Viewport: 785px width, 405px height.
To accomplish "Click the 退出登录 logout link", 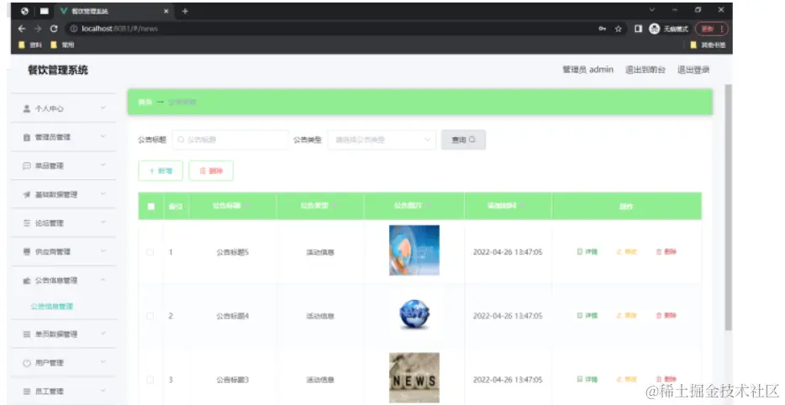I will [x=693, y=70].
